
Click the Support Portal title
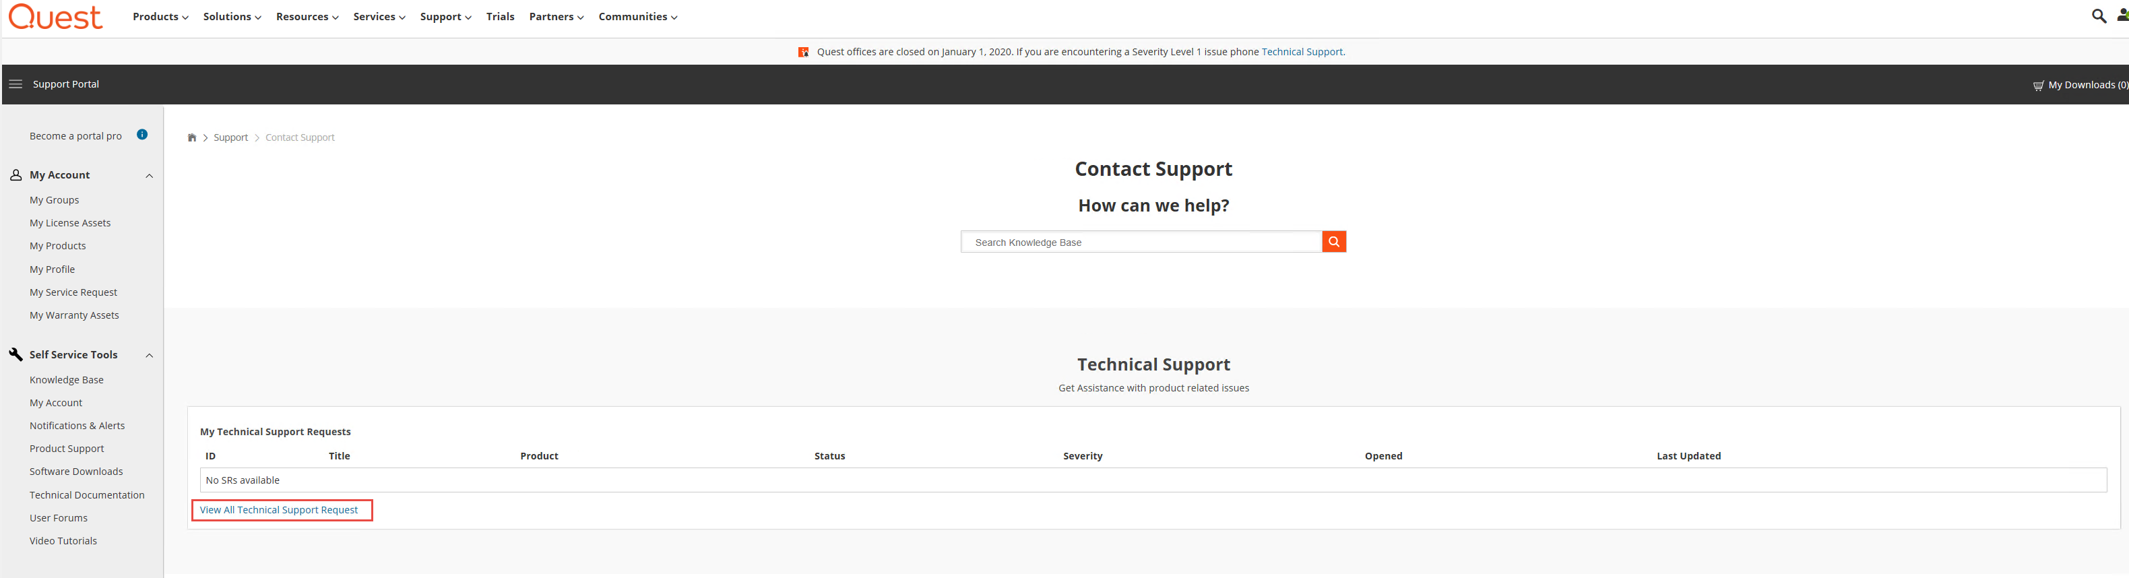pyautogui.click(x=66, y=84)
